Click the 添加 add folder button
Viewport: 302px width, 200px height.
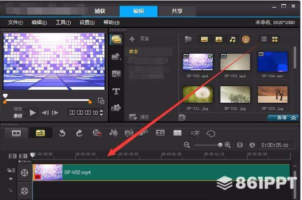point(139,39)
